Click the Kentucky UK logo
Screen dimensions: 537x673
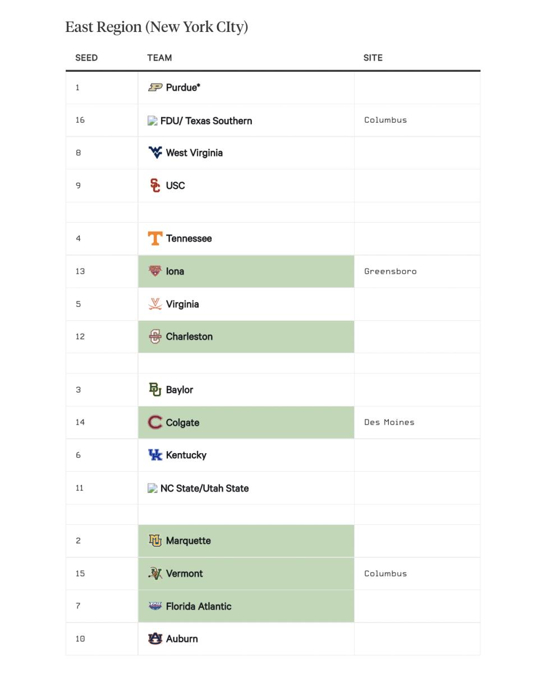155,455
